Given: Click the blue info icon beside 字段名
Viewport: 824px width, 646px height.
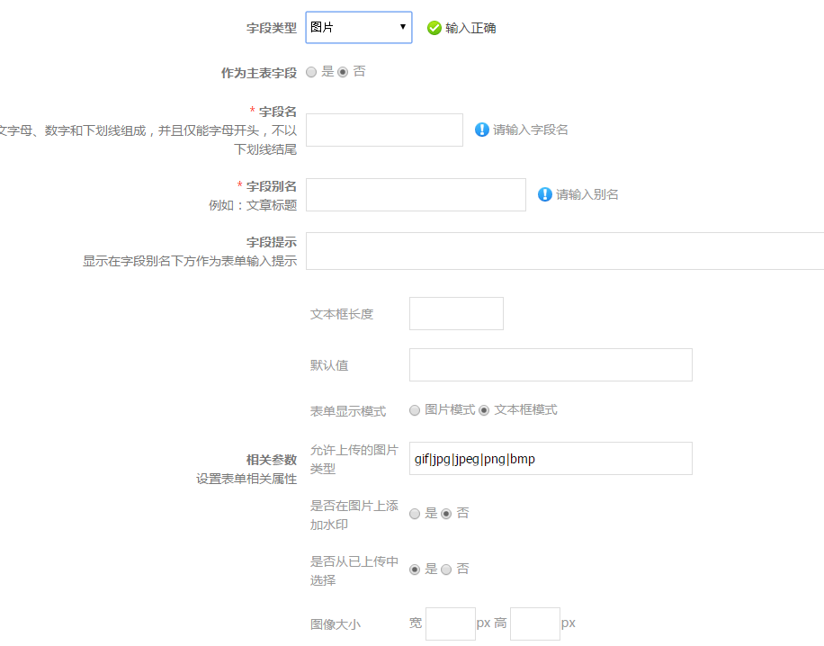Looking at the screenshot, I should (x=482, y=130).
